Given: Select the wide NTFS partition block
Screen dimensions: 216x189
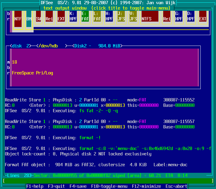Looking at the screenshot, I should [150, 19].
